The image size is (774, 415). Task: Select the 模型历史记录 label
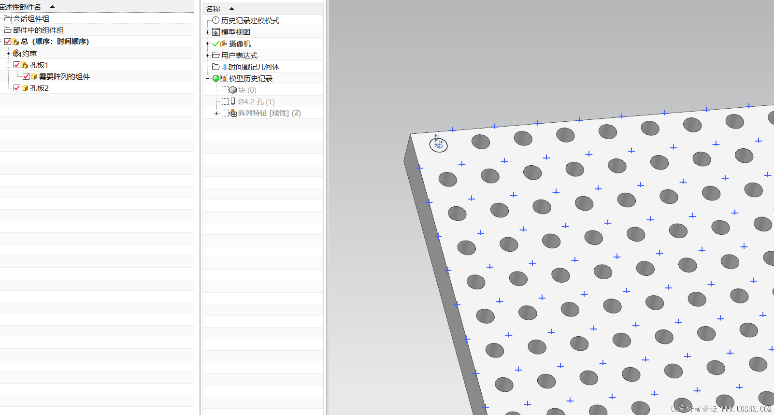pos(251,78)
